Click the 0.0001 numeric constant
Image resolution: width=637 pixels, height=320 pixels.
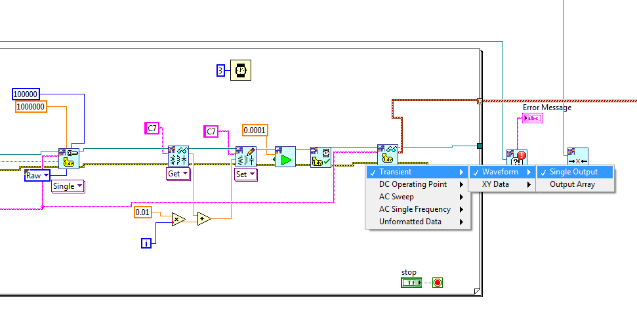point(255,130)
